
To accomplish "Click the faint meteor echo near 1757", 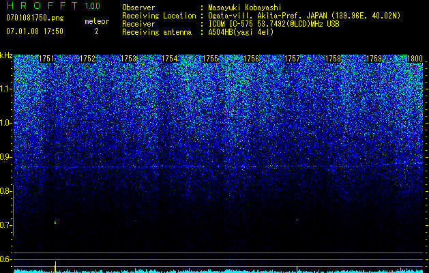I will 297,219.
